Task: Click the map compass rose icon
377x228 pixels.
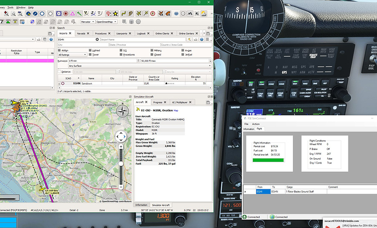Action: coord(123,111)
